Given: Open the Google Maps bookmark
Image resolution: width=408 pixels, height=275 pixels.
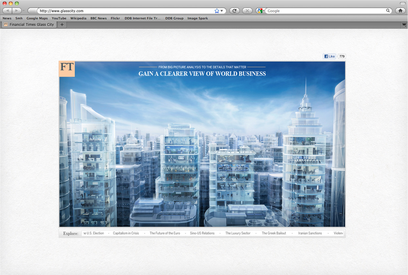Looking at the screenshot, I should coord(37,18).
